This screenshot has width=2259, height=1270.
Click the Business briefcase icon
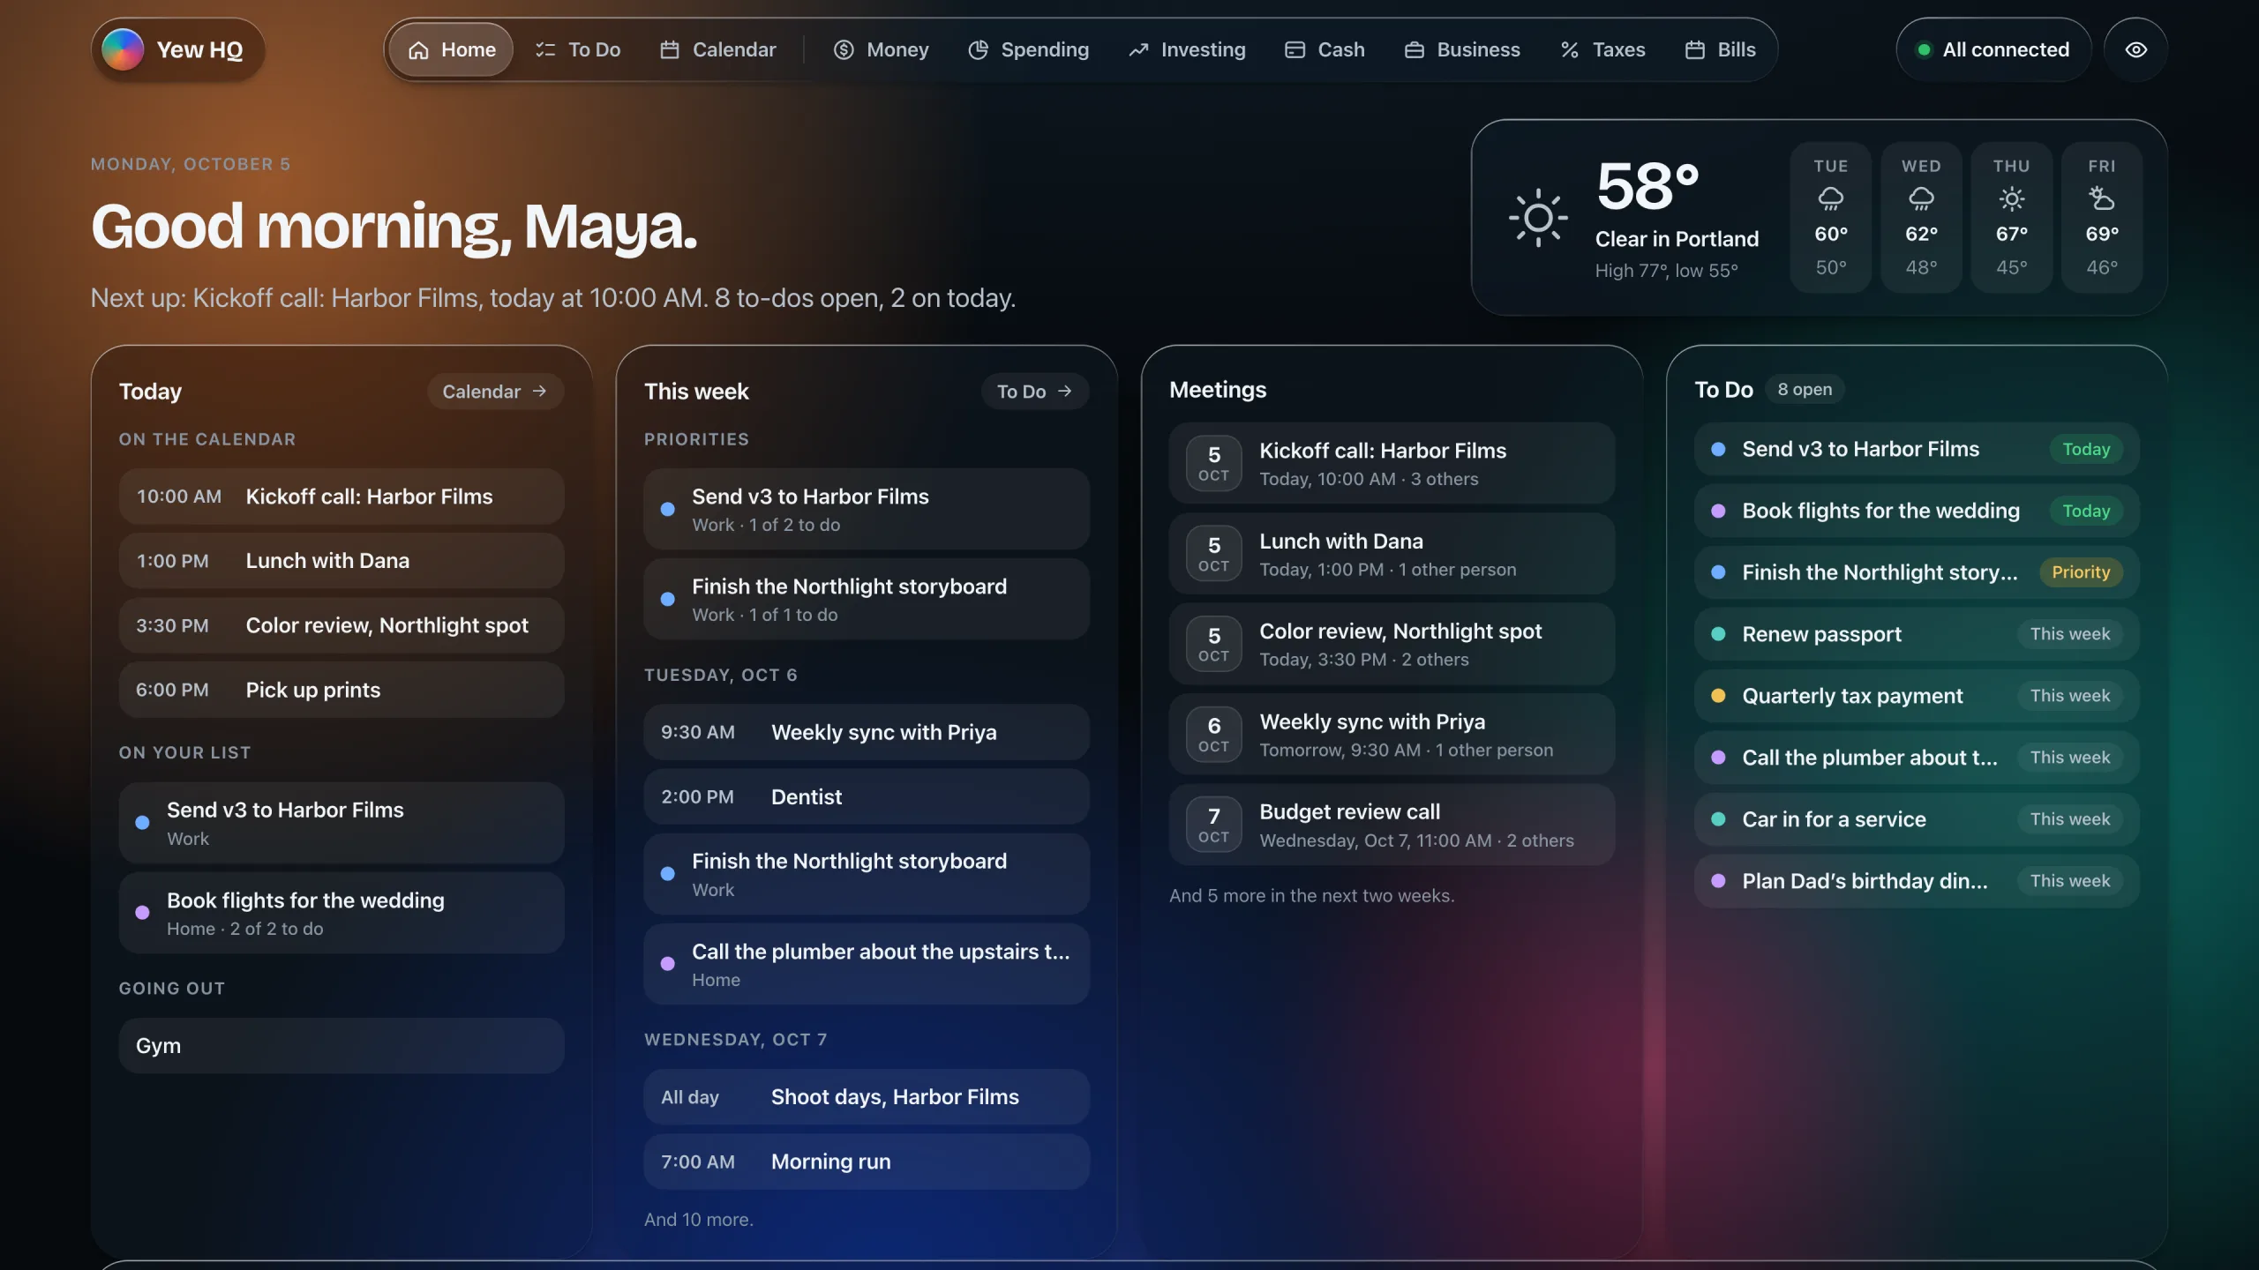[x=1414, y=50]
